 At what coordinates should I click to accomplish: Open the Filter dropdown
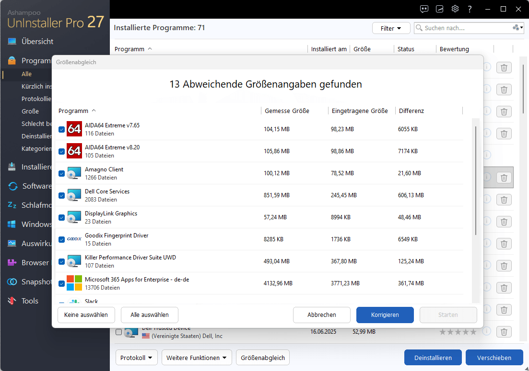point(391,28)
